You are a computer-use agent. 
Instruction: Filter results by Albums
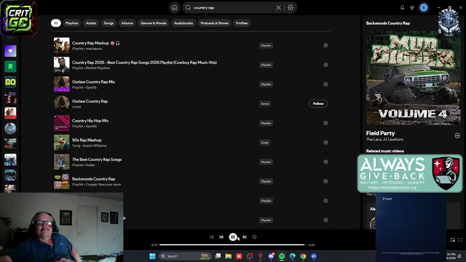point(127,23)
